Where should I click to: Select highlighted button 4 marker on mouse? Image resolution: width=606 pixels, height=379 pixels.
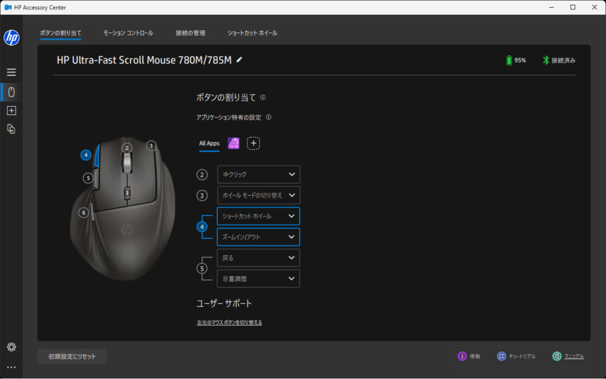point(86,155)
